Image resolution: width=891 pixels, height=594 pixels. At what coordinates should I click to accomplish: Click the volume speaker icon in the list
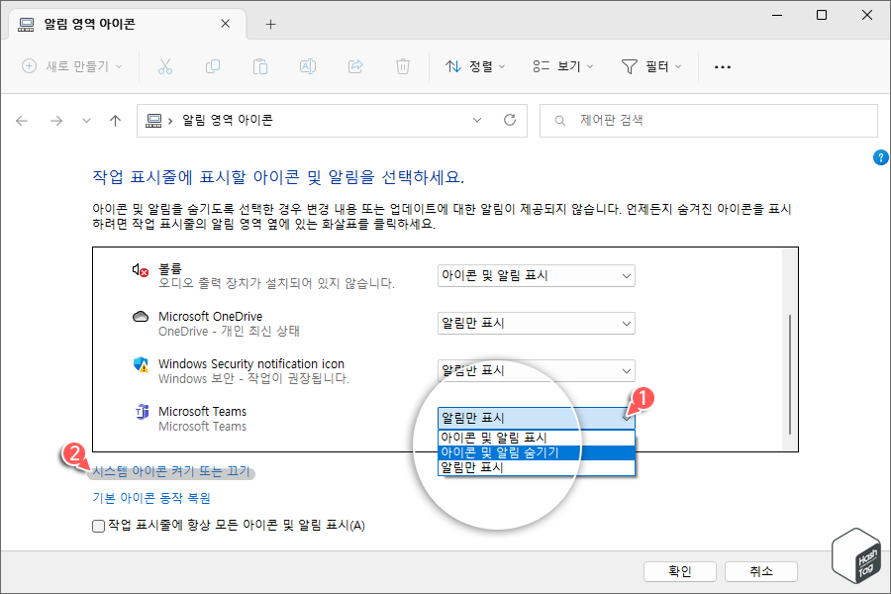(141, 269)
